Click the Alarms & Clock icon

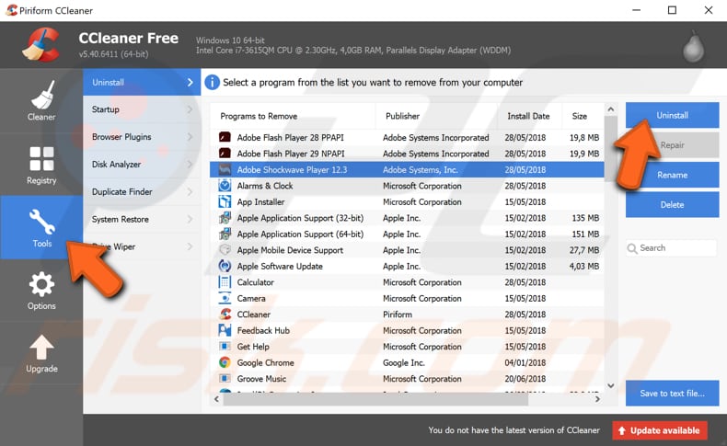click(225, 186)
